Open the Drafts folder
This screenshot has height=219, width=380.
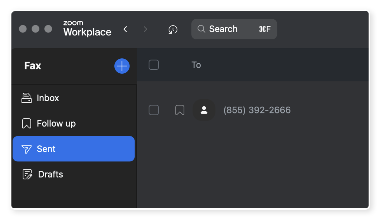coord(74,174)
